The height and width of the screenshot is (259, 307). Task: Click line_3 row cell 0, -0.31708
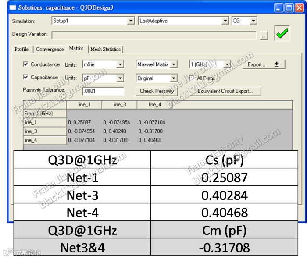[x=150, y=131]
